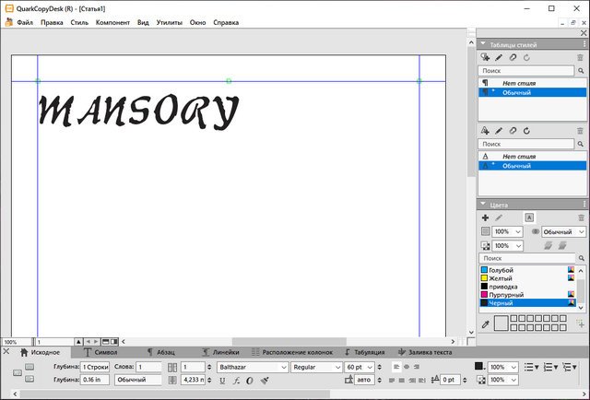Add a new color with plus icon
590x400 pixels.
coord(485,218)
